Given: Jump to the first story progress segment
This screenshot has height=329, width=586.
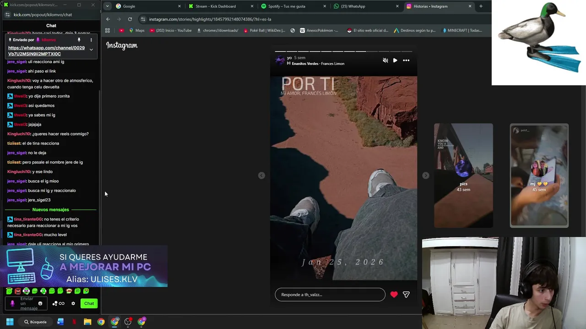Looking at the screenshot, I should 280,51.
